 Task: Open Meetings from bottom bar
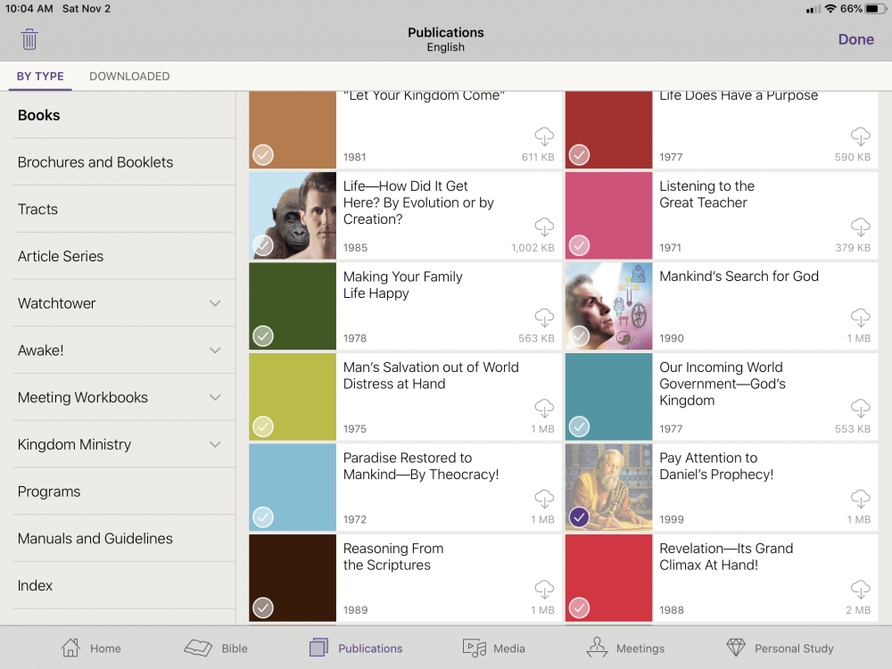597,648
